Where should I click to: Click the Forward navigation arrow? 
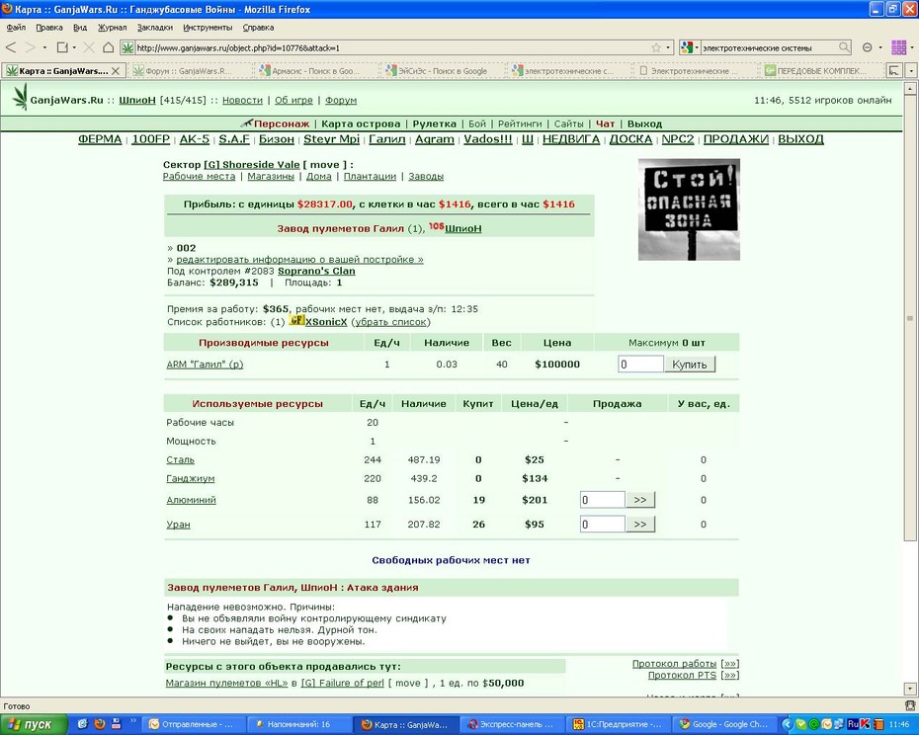click(x=31, y=47)
